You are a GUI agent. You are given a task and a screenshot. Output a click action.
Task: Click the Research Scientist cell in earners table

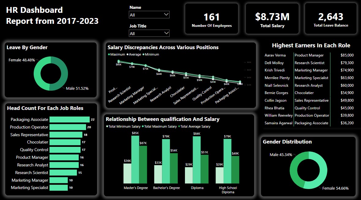click(x=310, y=63)
